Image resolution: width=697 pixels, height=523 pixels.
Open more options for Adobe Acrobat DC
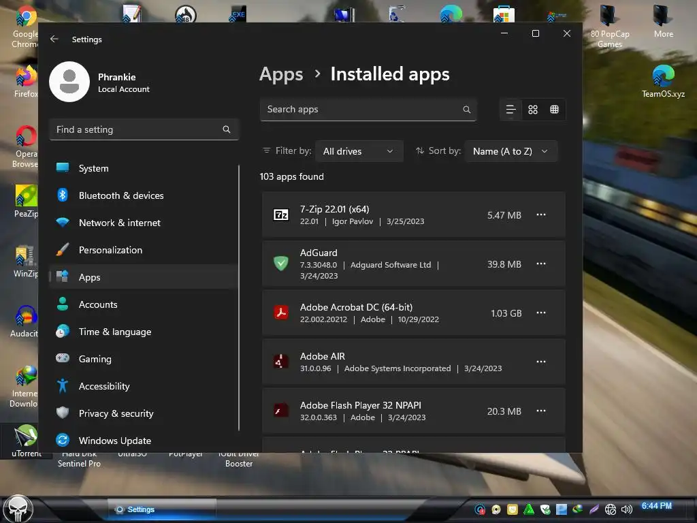click(x=541, y=313)
